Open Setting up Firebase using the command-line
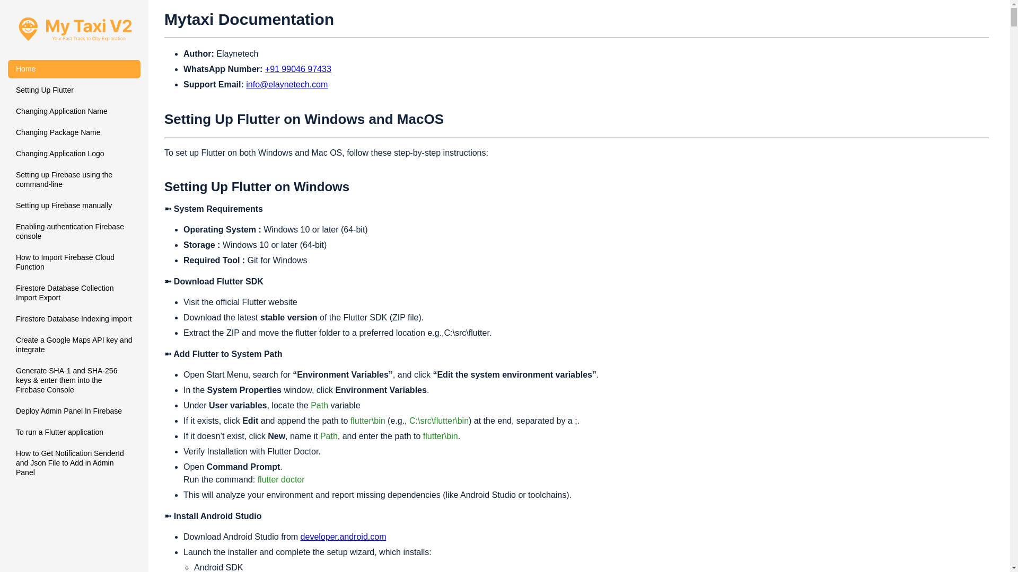 [74, 180]
